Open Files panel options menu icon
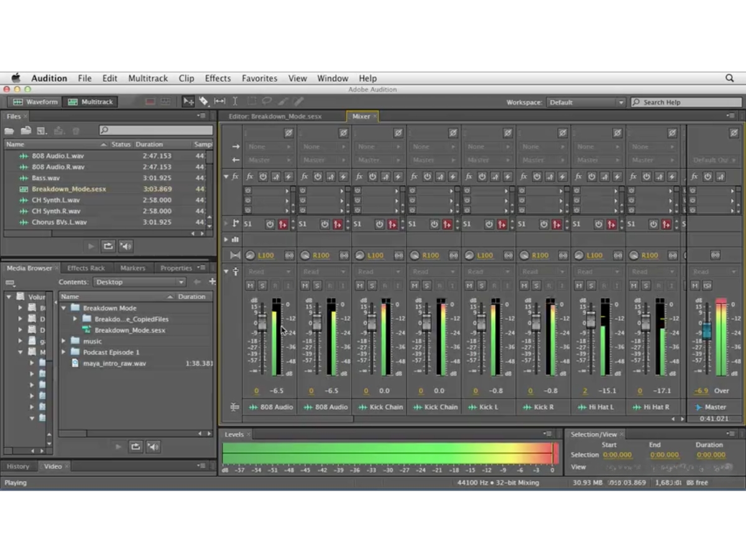746x559 pixels. (x=201, y=116)
